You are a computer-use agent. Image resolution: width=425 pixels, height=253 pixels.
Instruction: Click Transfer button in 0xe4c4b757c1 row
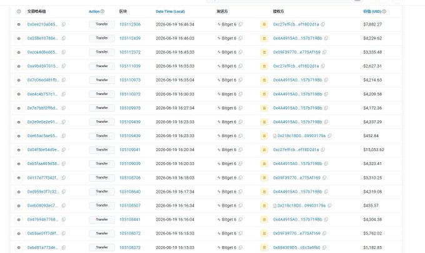point(102,94)
